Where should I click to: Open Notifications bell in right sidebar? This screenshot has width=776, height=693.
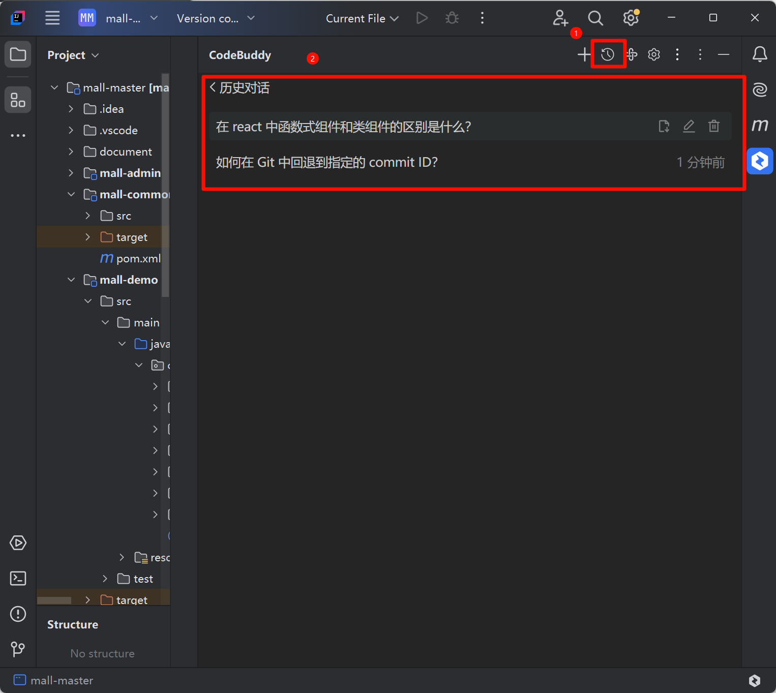coord(760,54)
